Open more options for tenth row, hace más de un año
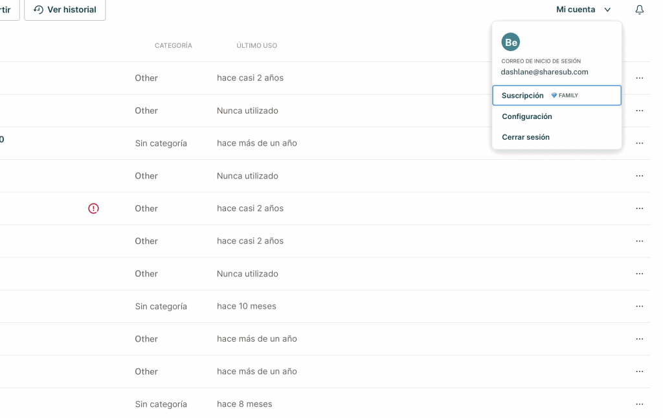663x418 pixels. point(639,371)
